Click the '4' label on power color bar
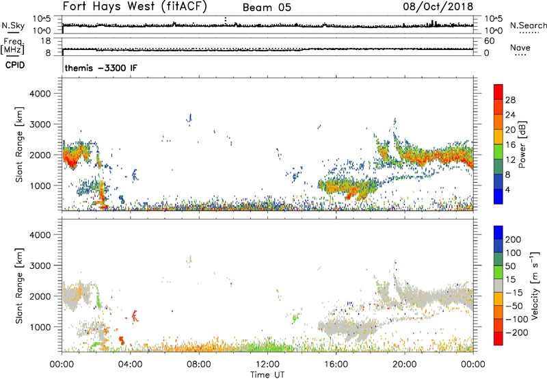 (508, 189)
